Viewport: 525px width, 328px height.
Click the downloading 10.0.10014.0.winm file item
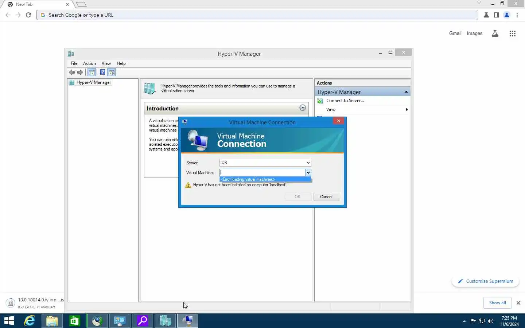[x=35, y=303]
